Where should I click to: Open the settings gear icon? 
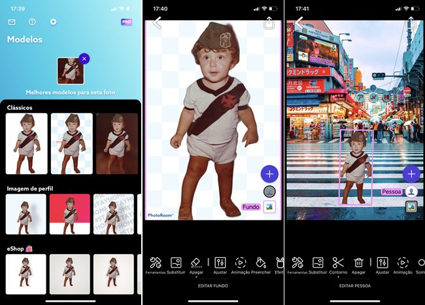pyautogui.click(x=54, y=22)
